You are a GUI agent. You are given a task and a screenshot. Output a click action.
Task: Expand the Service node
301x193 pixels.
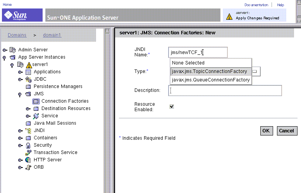point(28,116)
